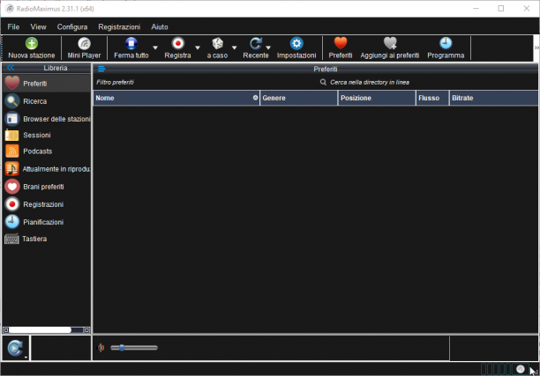Open Registrazioni in the sidebar

(47, 204)
